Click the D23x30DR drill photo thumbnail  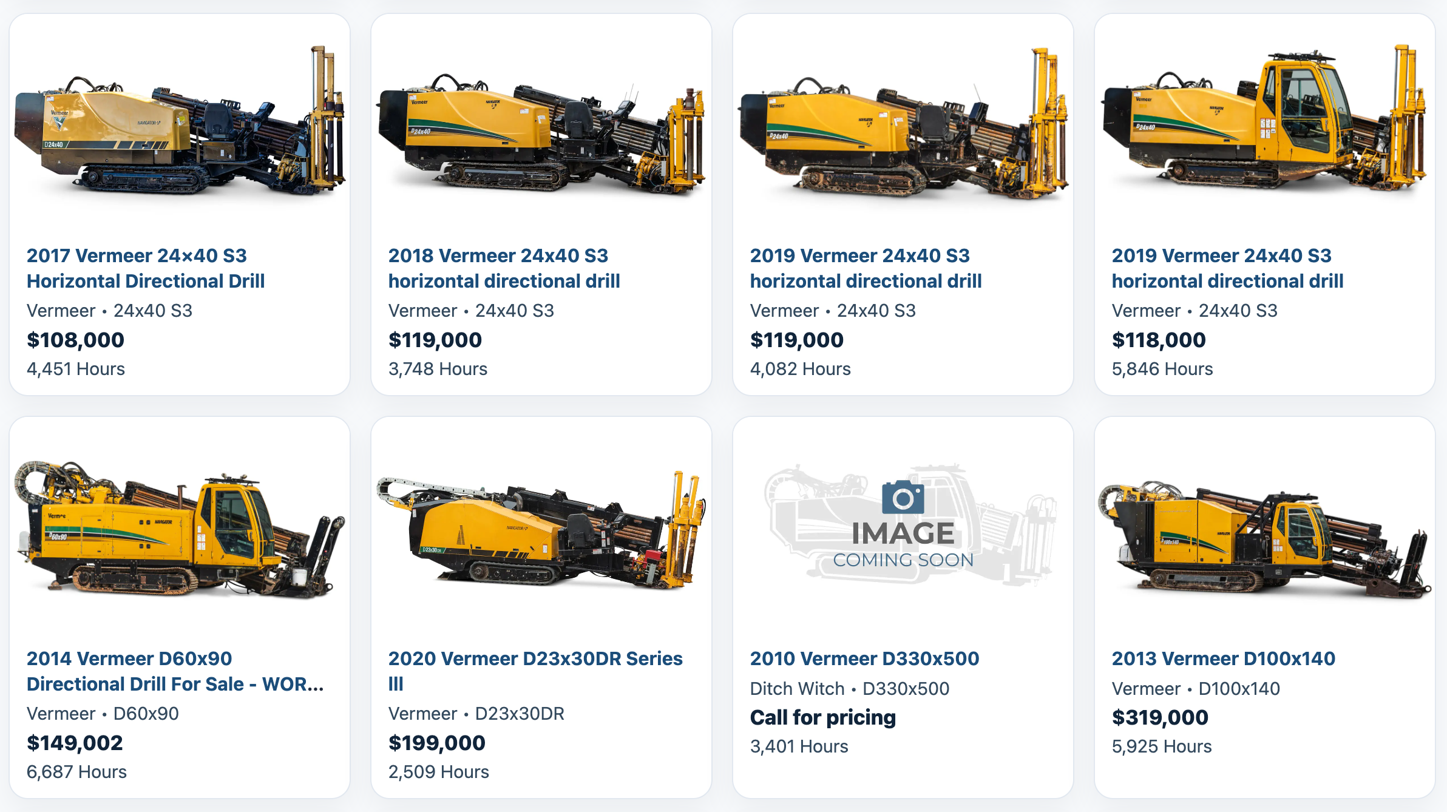541,529
